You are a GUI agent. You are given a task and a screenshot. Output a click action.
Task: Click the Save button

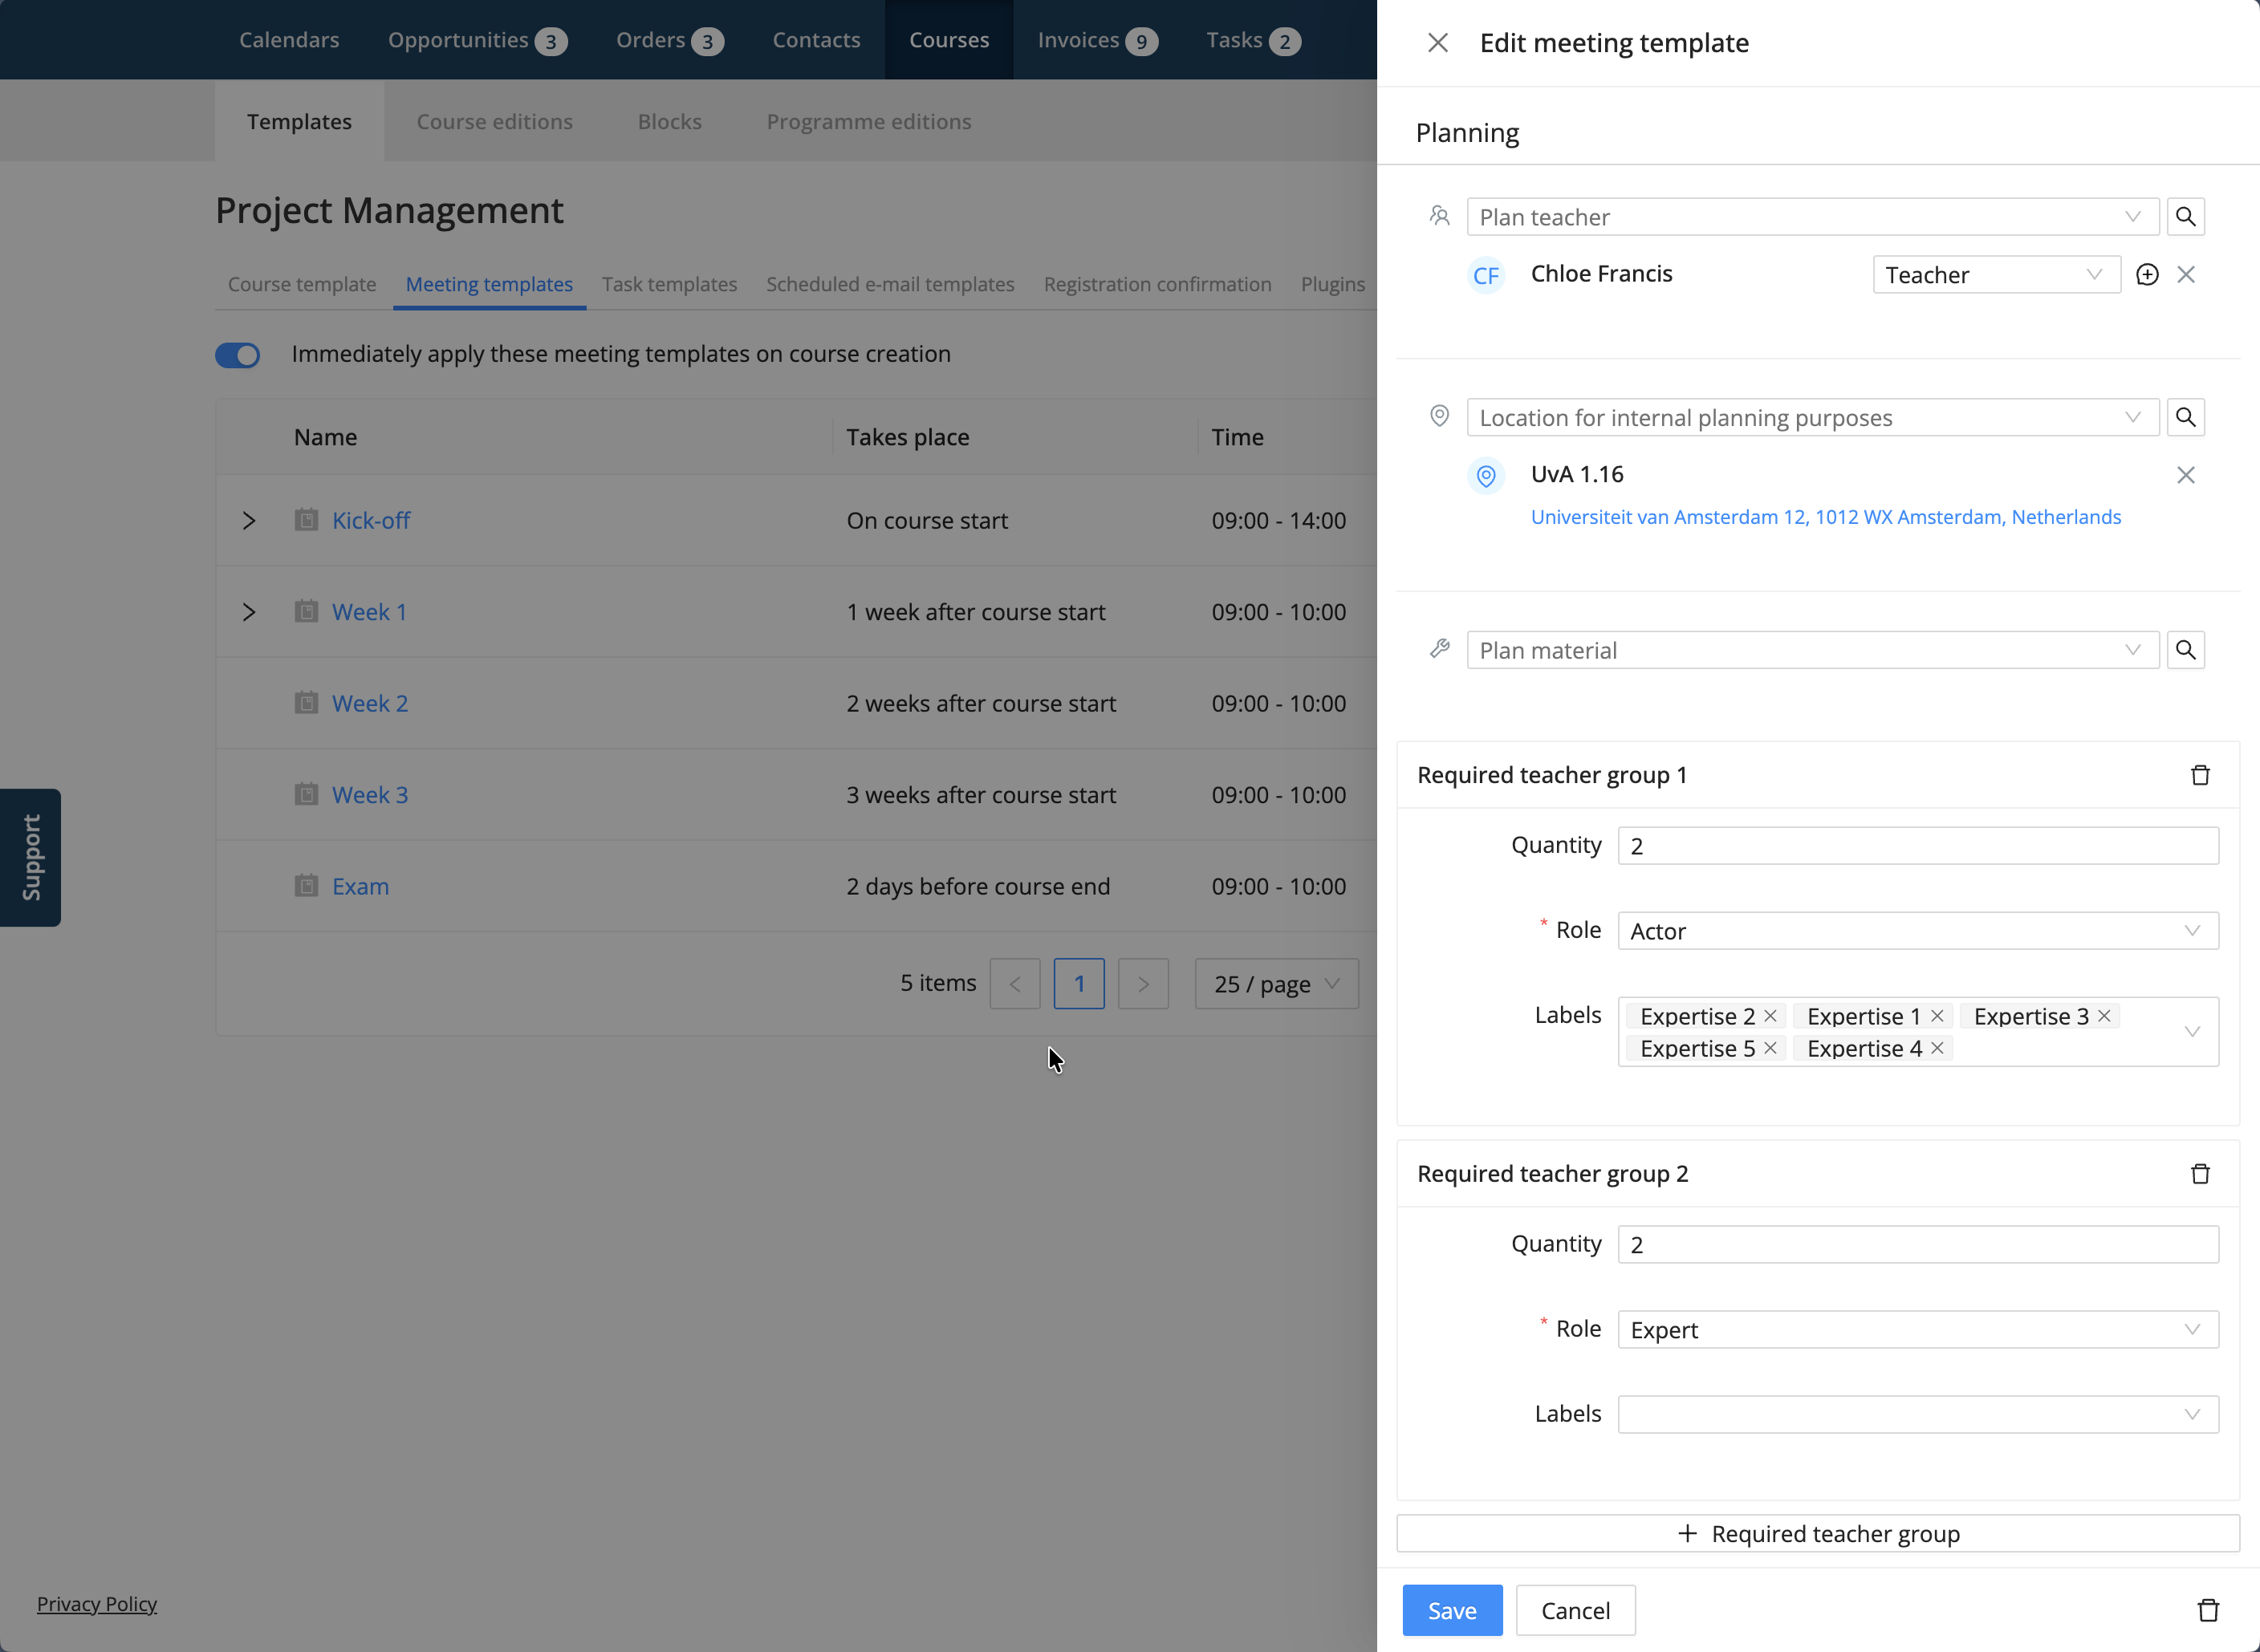point(1451,1610)
